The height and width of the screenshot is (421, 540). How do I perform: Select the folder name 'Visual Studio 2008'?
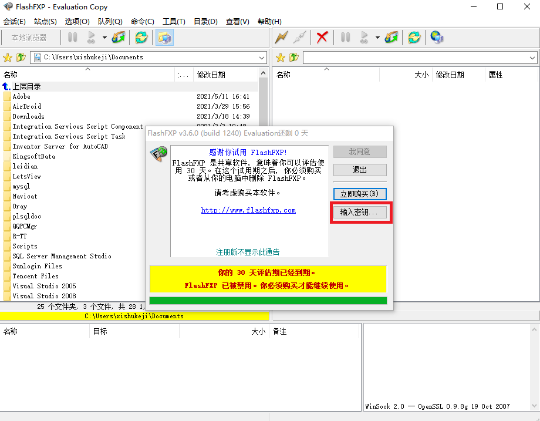click(45, 296)
